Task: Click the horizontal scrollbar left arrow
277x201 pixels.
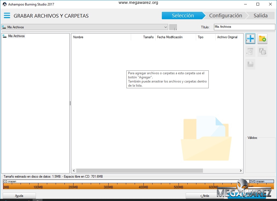Action: pyautogui.click(x=74, y=170)
